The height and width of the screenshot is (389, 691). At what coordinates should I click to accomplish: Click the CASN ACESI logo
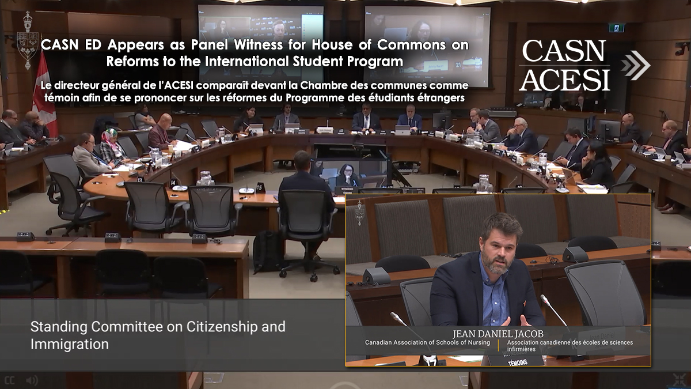[564, 65]
